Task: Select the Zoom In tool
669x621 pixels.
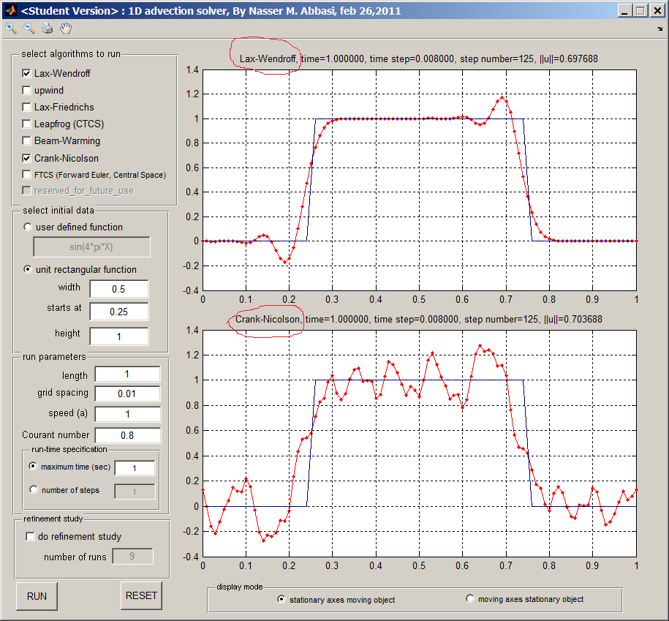Action: pos(11,29)
